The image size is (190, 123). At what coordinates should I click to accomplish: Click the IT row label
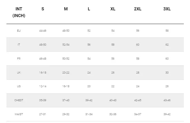[x=19, y=44]
